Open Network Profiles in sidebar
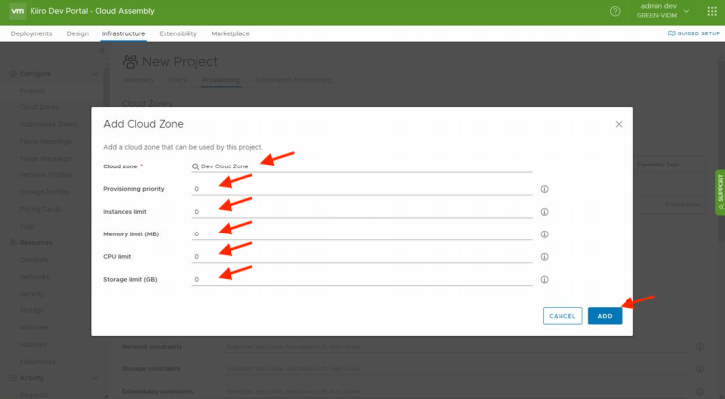This screenshot has width=725, height=399. [45, 174]
